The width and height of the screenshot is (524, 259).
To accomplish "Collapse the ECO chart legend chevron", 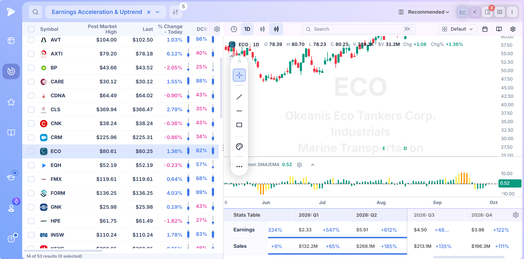I will pyautogui.click(x=232, y=56).
